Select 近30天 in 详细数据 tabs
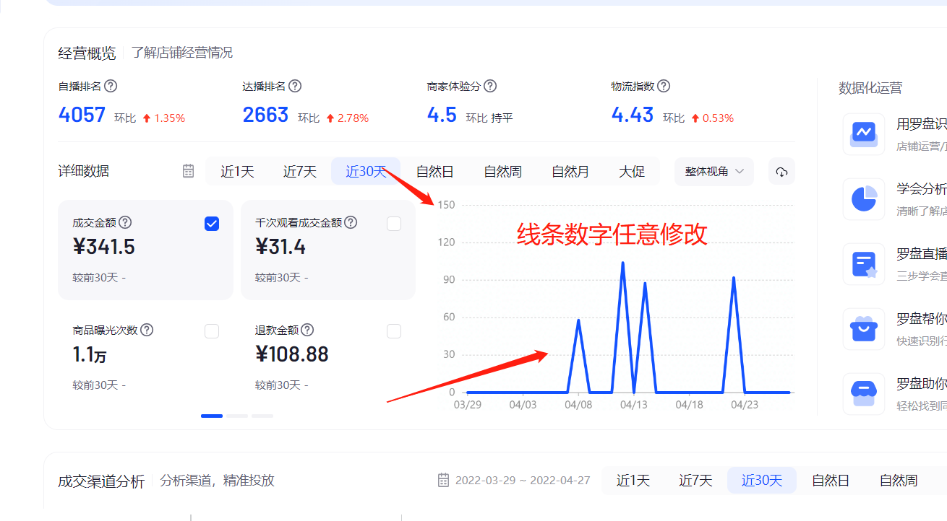947x521 pixels. click(x=366, y=172)
